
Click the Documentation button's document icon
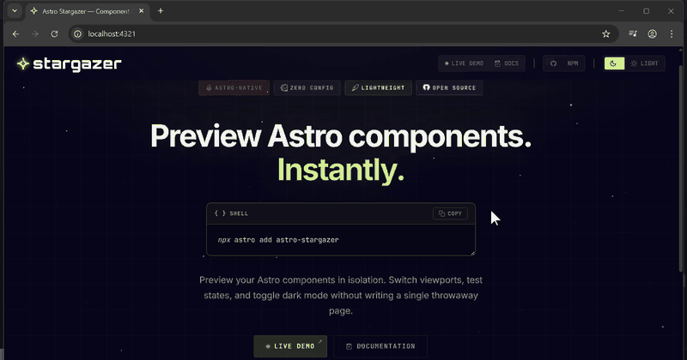349,346
